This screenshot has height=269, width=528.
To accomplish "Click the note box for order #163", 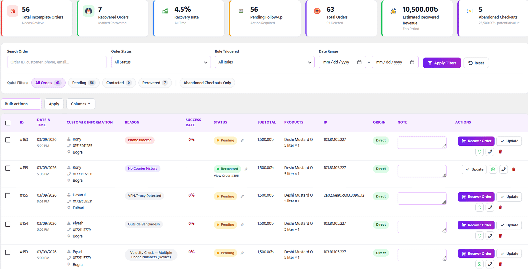I will [422, 143].
